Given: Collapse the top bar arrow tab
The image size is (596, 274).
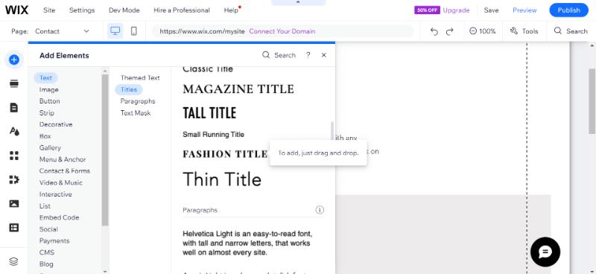Looking at the screenshot, I should (298, 2).
